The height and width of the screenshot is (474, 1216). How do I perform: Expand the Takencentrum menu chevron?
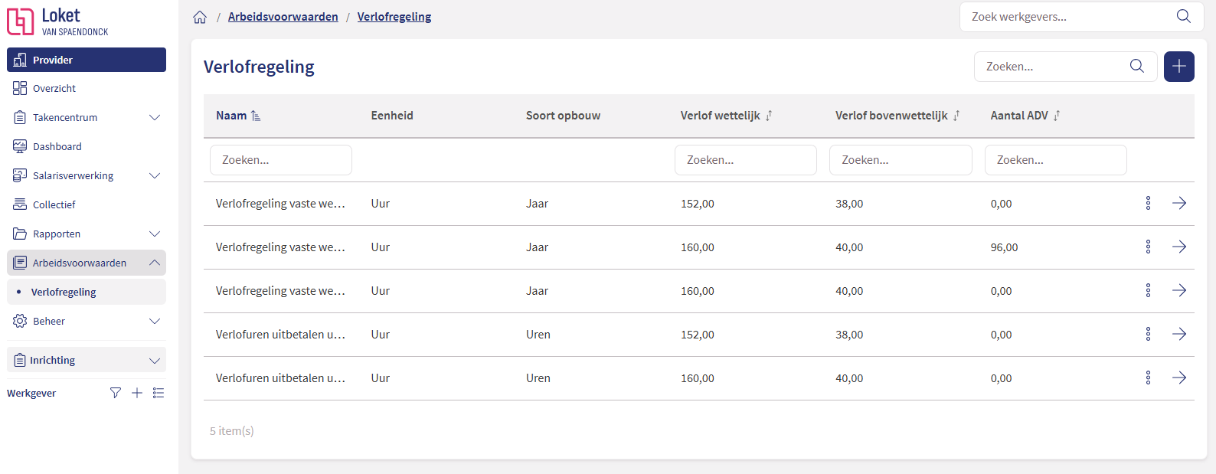point(155,117)
